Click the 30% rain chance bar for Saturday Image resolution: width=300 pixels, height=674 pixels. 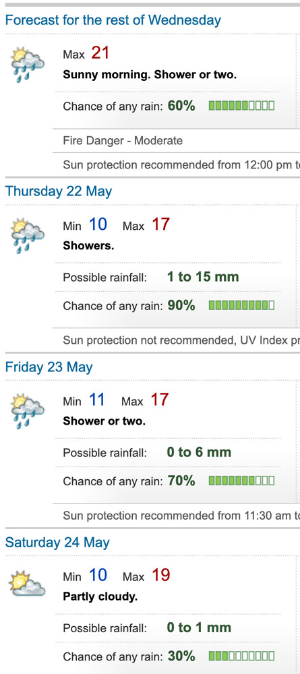241,656
